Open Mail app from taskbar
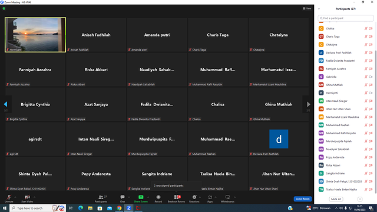Image resolution: width=377 pixels, height=212 pixels. coord(110,208)
